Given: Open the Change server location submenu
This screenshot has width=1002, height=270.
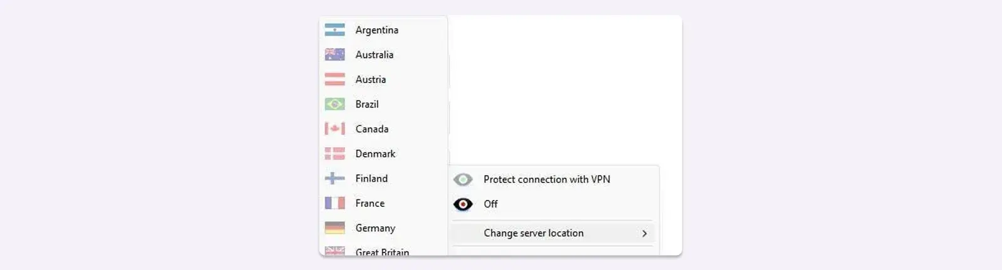Looking at the screenshot, I should [534, 233].
